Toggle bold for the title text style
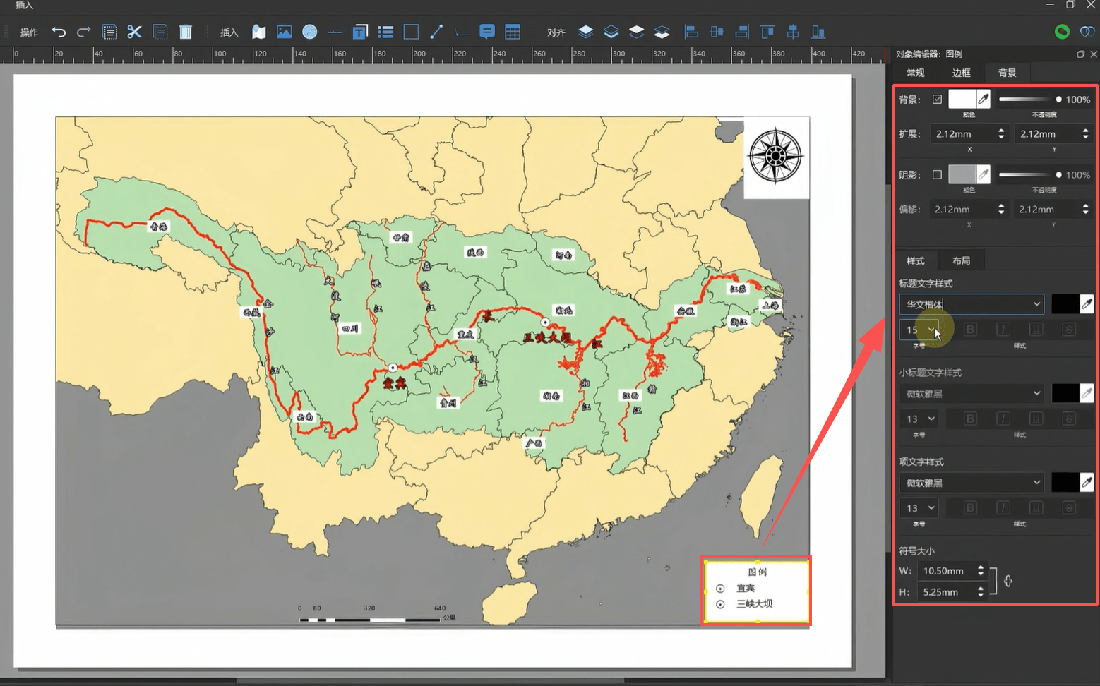This screenshot has width=1100, height=686. pyautogui.click(x=970, y=330)
